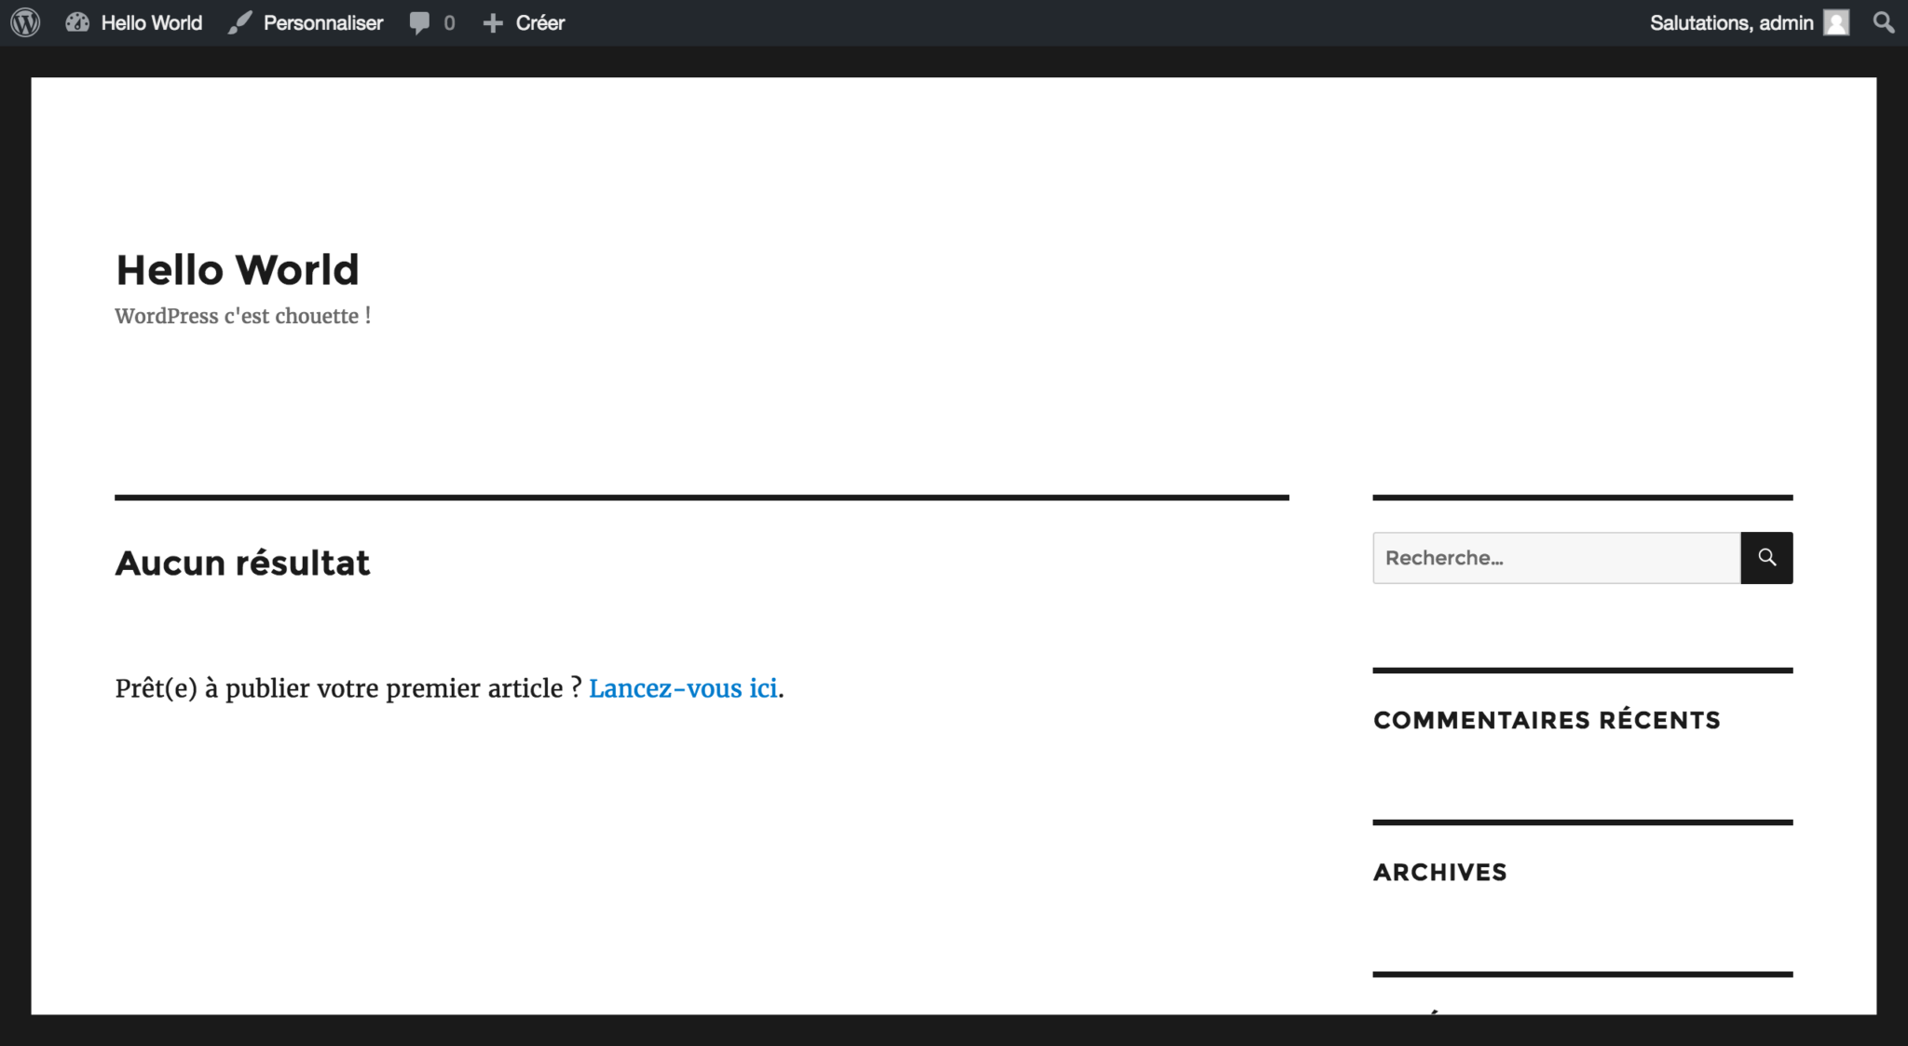
Task: Select Personnaliser in the admin bar
Action: 322,22
